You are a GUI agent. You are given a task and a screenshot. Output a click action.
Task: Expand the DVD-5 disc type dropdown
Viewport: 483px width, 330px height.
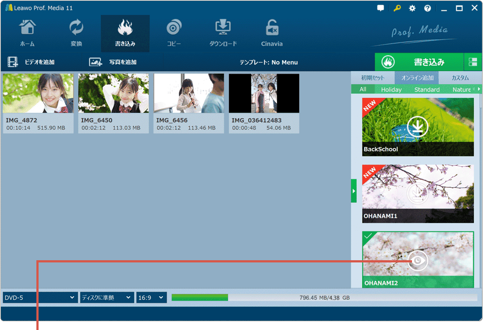tap(39, 298)
